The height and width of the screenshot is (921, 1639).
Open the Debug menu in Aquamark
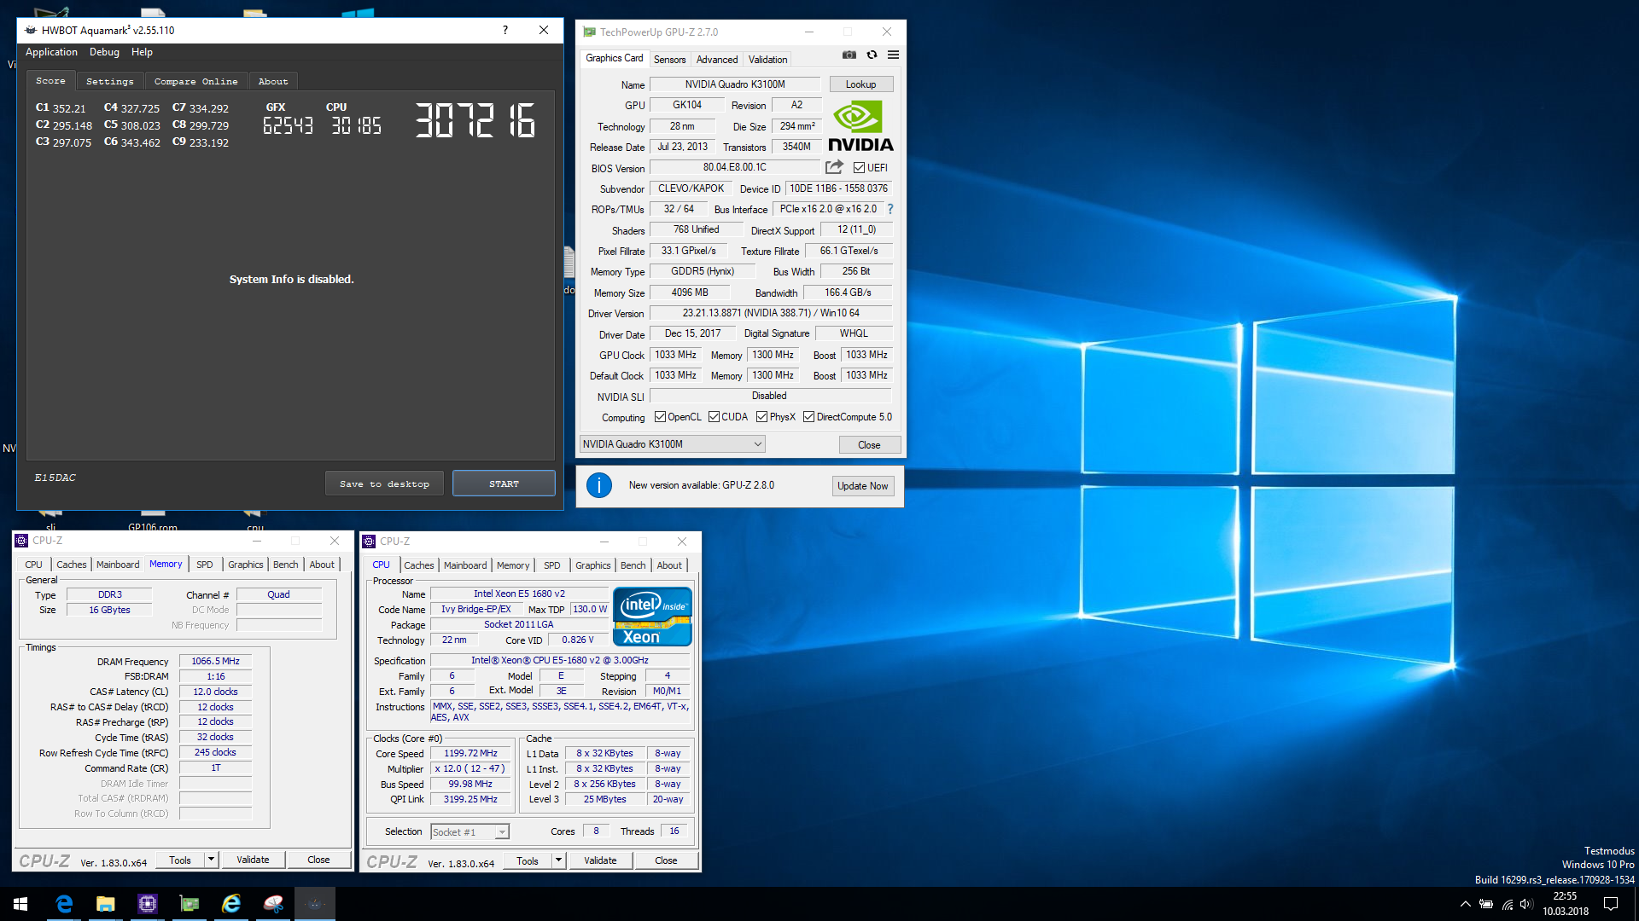tap(104, 52)
